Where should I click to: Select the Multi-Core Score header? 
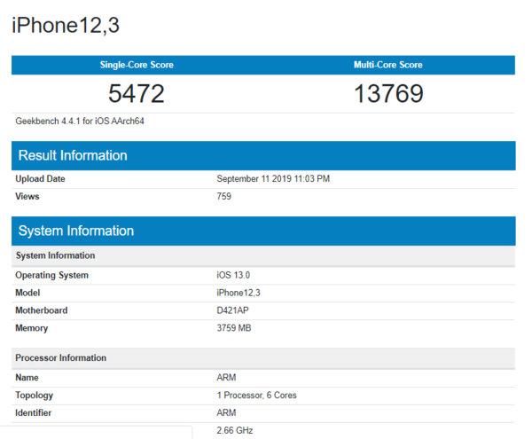tap(388, 65)
